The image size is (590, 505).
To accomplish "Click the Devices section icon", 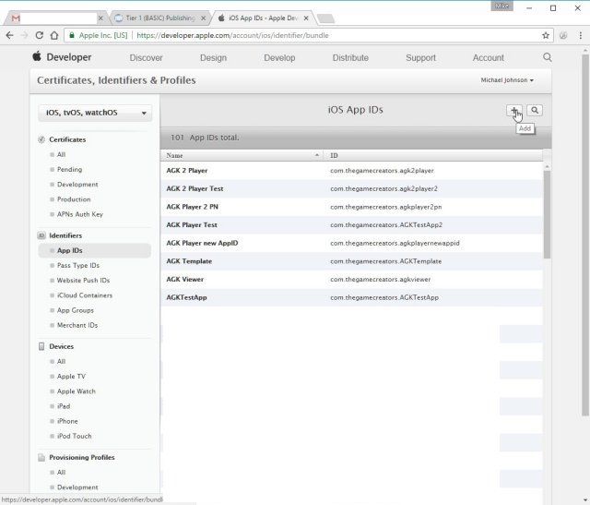I will pos(41,346).
